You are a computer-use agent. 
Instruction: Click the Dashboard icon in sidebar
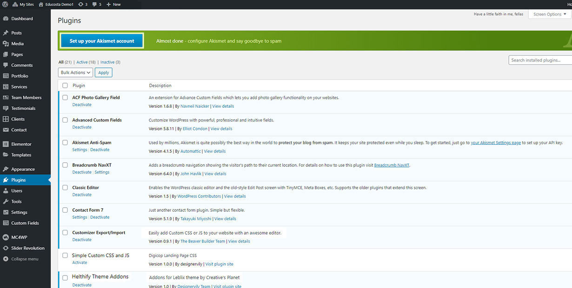coord(6,19)
